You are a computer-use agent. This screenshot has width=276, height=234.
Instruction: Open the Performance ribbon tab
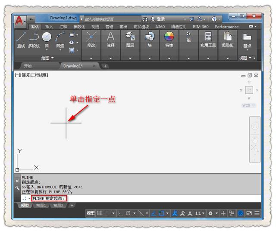[226, 27]
